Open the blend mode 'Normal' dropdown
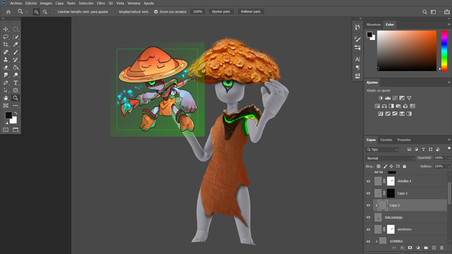This screenshot has height=254, width=452. [390, 158]
